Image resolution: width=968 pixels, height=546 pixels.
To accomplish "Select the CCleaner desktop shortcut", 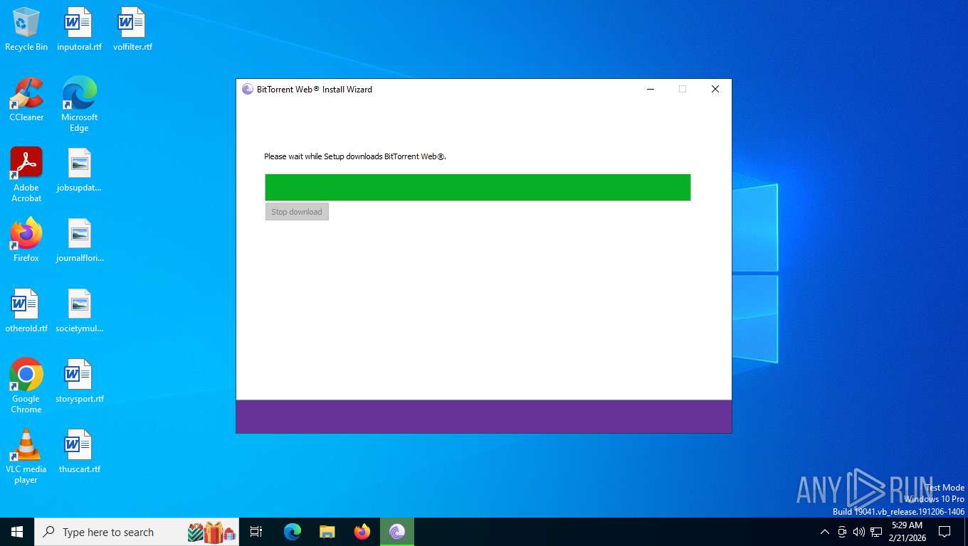I will click(26, 100).
